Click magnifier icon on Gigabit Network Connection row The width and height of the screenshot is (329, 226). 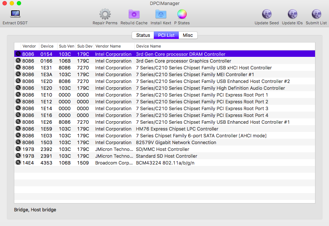[x=18, y=142]
